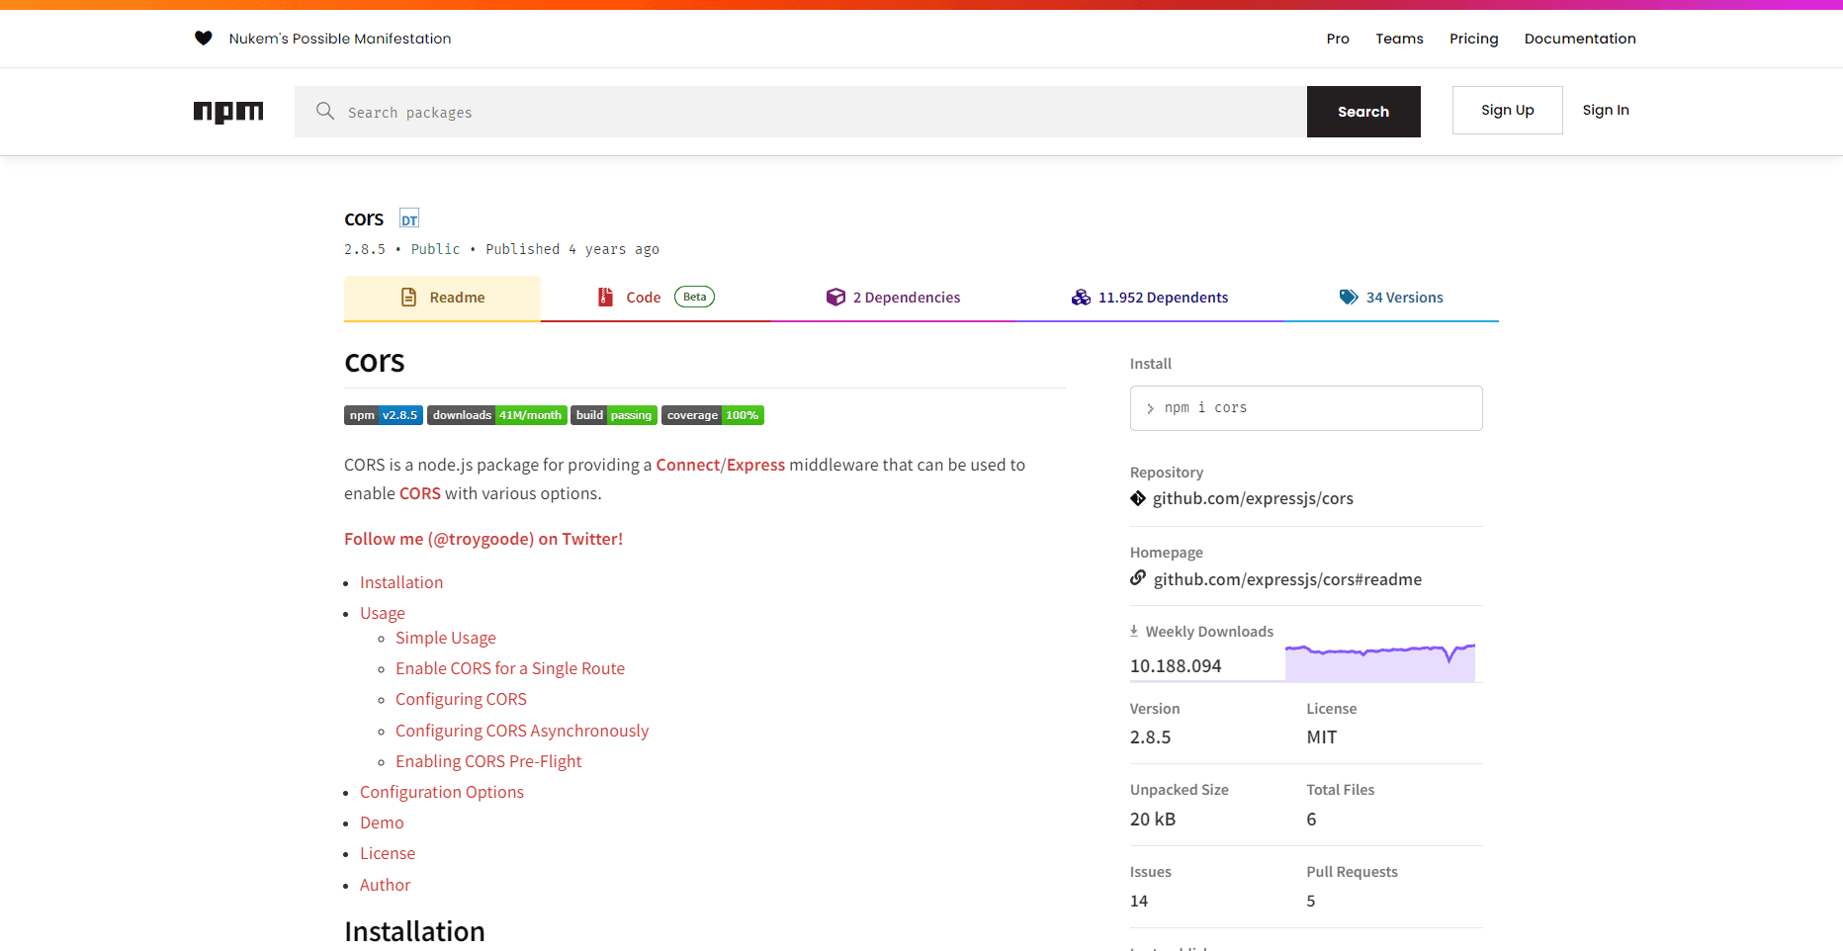
Task: Open the 11.952 Dependents tab
Action: click(x=1150, y=298)
